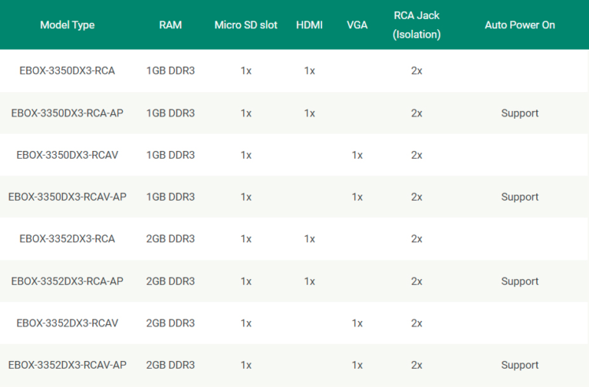
Task: Click the VGA 1x cell for EBOX-3350DX3-RCAV-AP
Action: click(357, 197)
